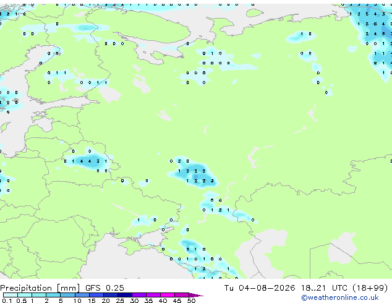This screenshot has height=303, width=392.
Task: Click the '0.1' legend value
Action: click(7, 301)
